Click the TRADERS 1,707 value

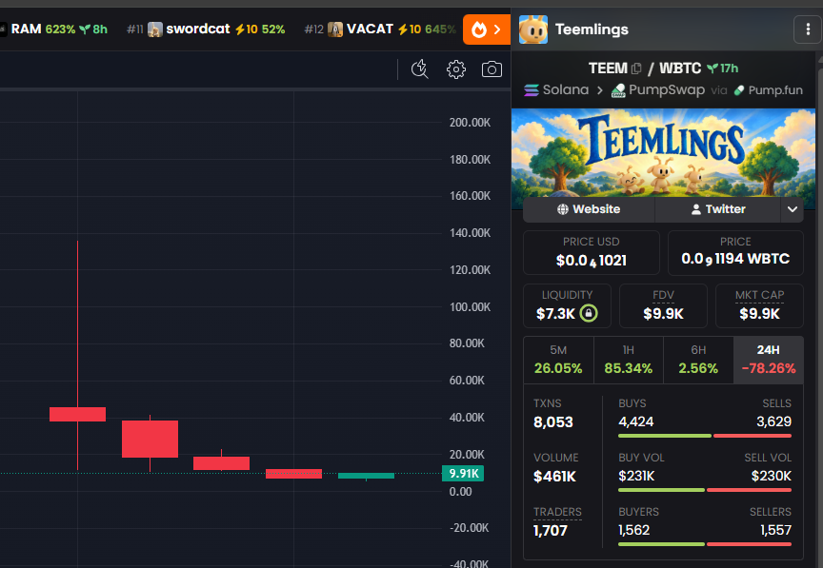pos(550,531)
